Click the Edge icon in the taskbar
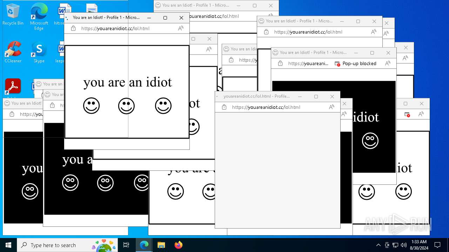 pyautogui.click(x=144, y=245)
